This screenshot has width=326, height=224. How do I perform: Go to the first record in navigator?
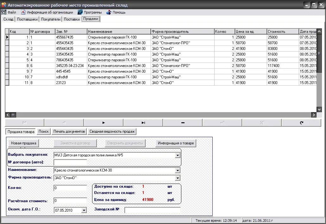click(x=25, y=123)
